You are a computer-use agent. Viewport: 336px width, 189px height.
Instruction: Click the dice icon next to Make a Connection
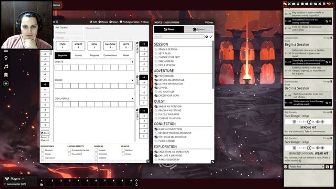(x=156, y=129)
